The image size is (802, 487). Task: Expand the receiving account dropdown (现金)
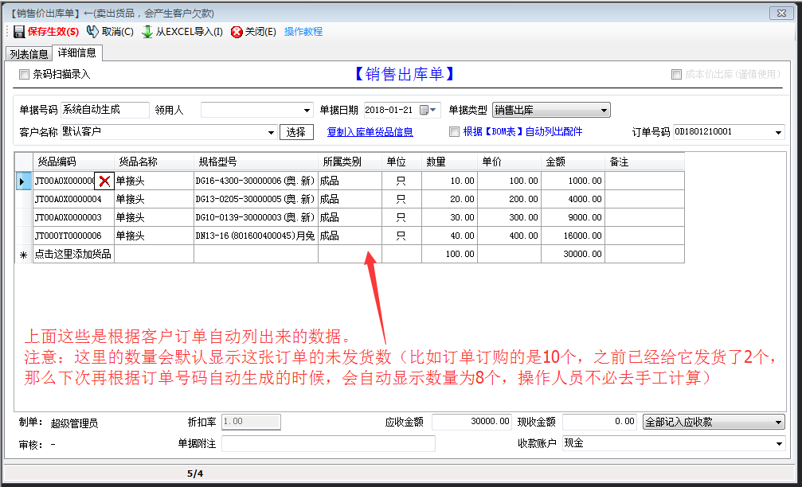click(777, 443)
